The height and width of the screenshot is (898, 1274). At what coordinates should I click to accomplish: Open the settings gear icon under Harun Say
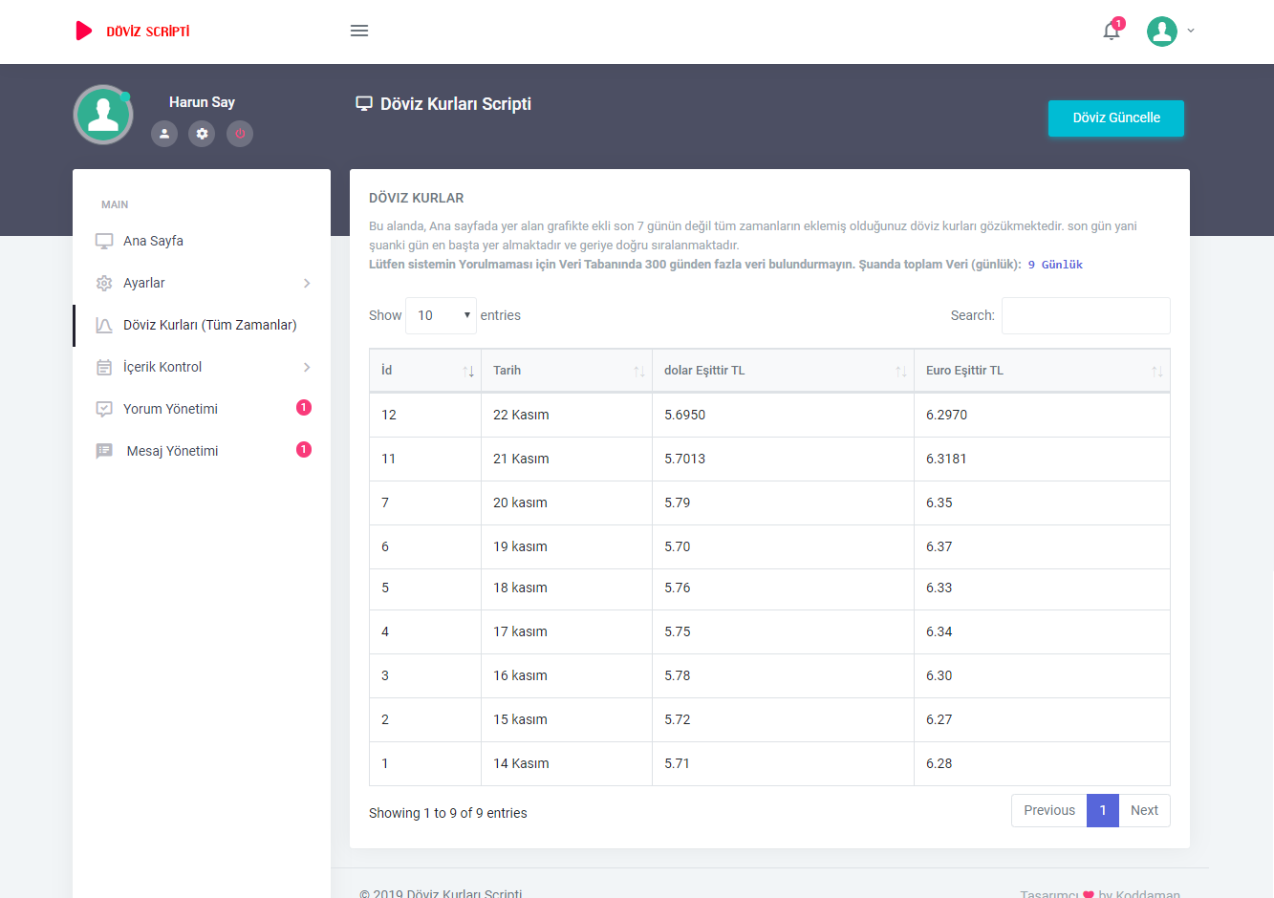202,134
